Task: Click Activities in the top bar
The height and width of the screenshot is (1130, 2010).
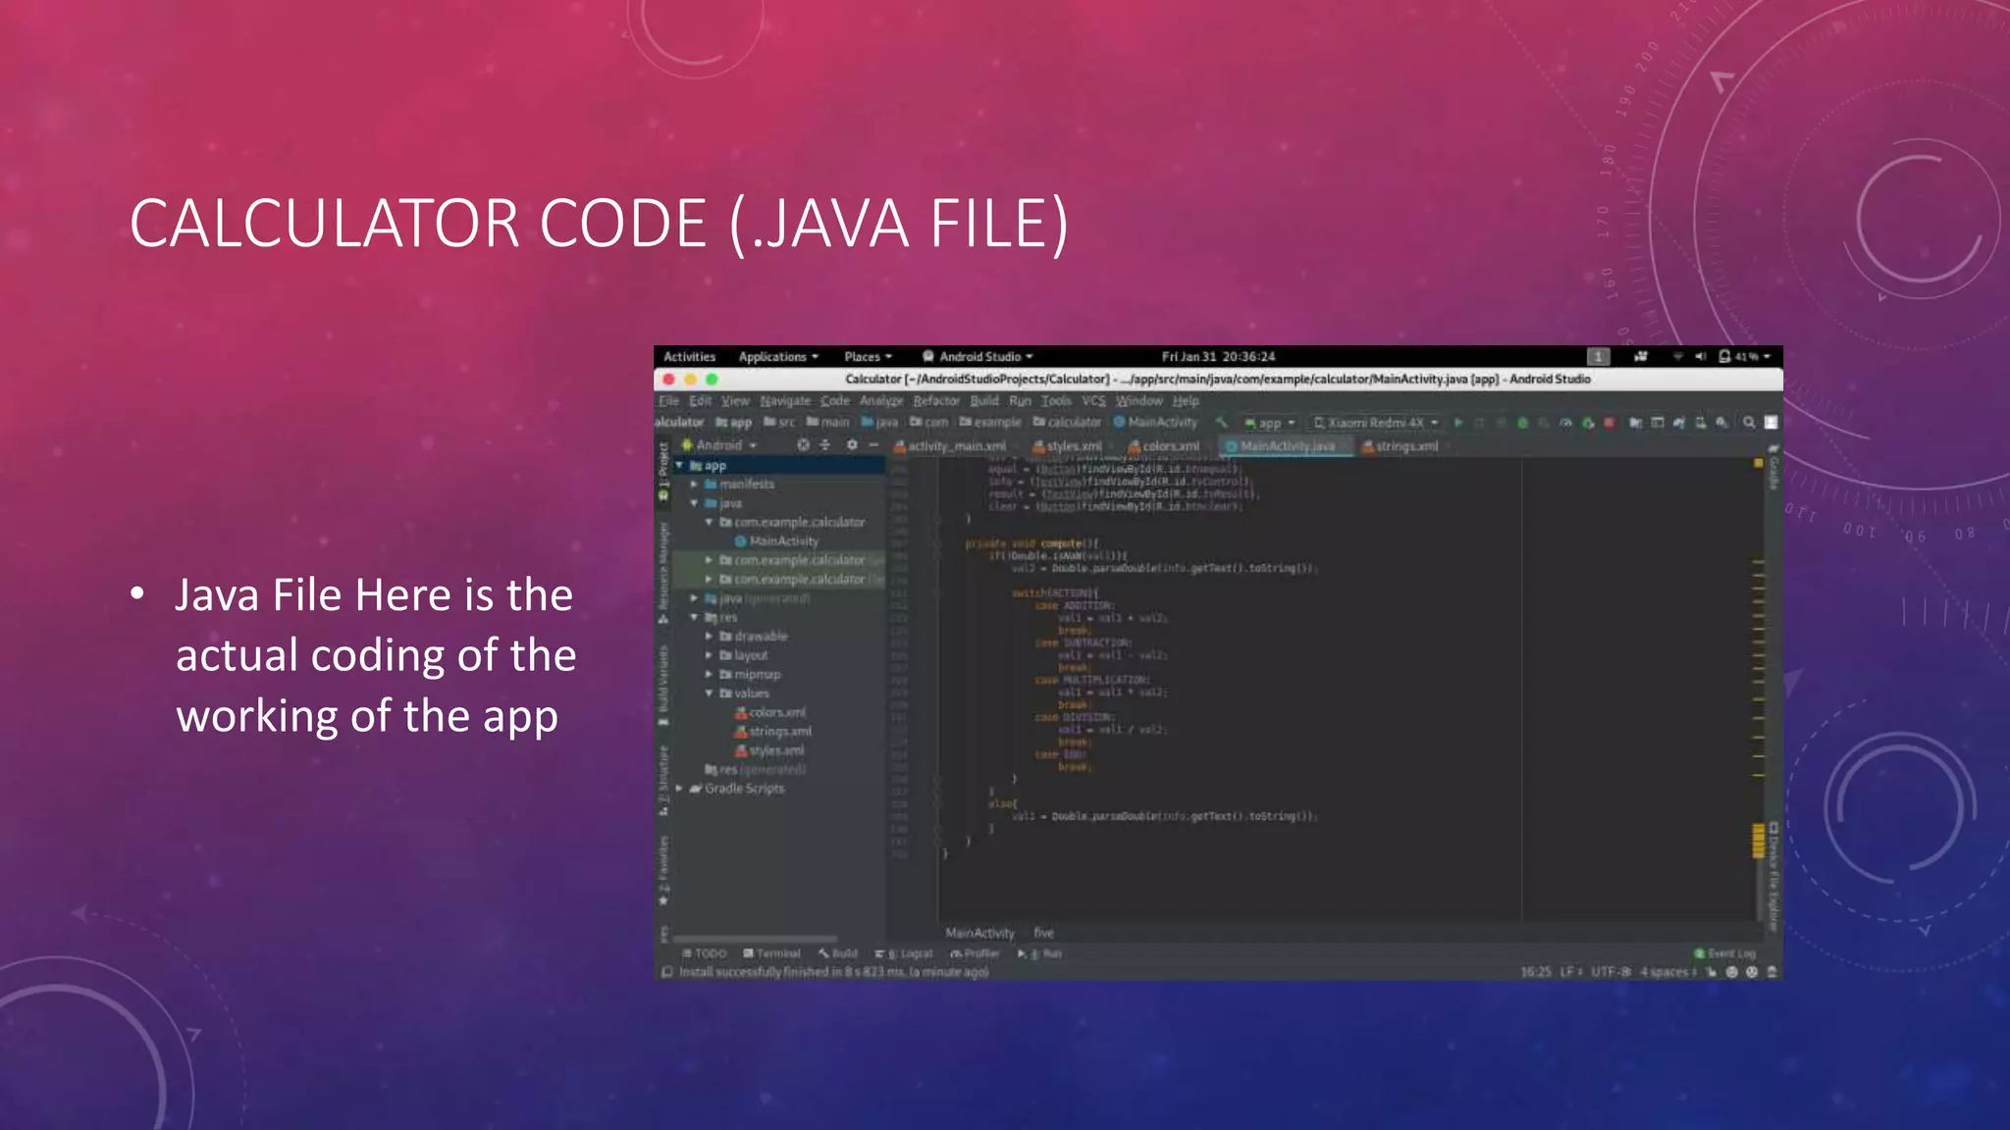Action: (689, 357)
